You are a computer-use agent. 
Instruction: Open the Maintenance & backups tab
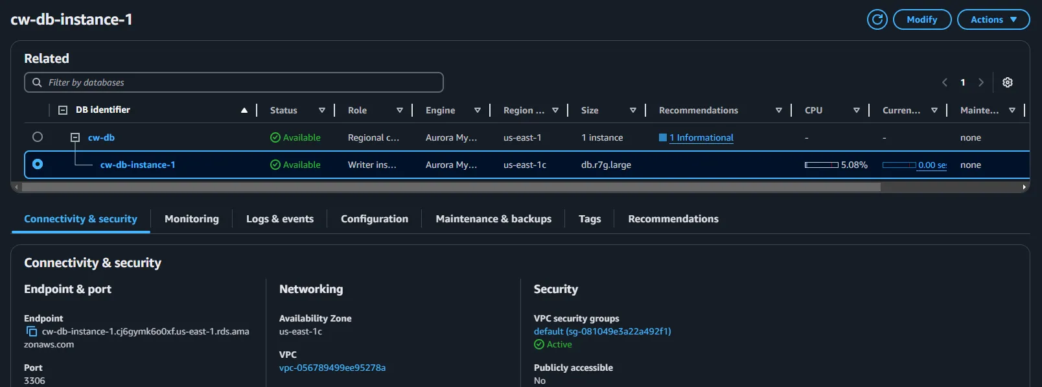click(x=494, y=219)
